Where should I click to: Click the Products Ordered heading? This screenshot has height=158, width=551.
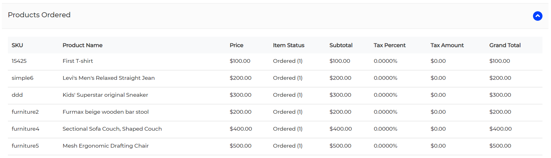(x=39, y=15)
